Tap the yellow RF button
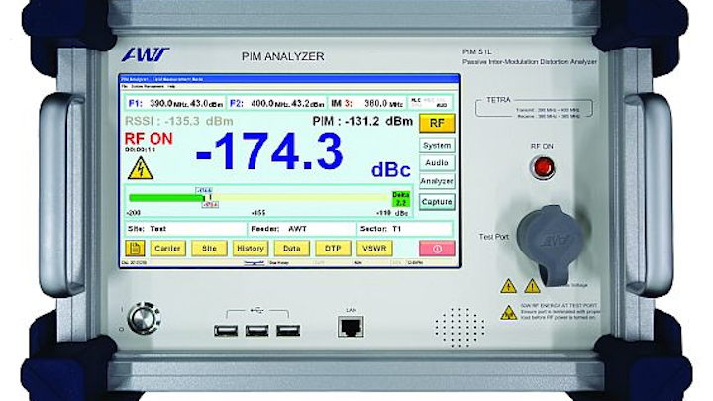Viewport: 713px width, 401px height. point(437,123)
